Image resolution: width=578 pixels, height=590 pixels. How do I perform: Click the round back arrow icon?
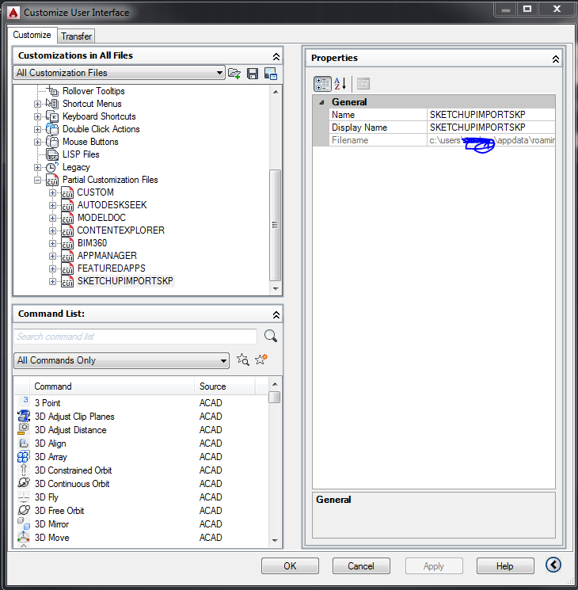coord(553,565)
